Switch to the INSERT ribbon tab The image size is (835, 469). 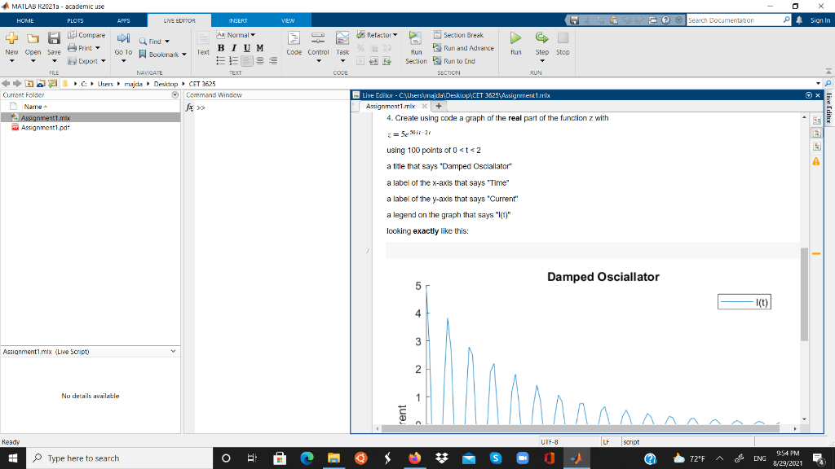238,20
